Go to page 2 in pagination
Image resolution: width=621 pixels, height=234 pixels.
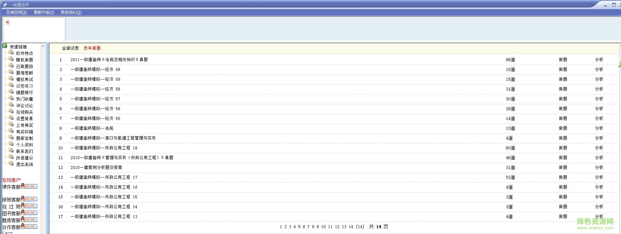(285, 226)
